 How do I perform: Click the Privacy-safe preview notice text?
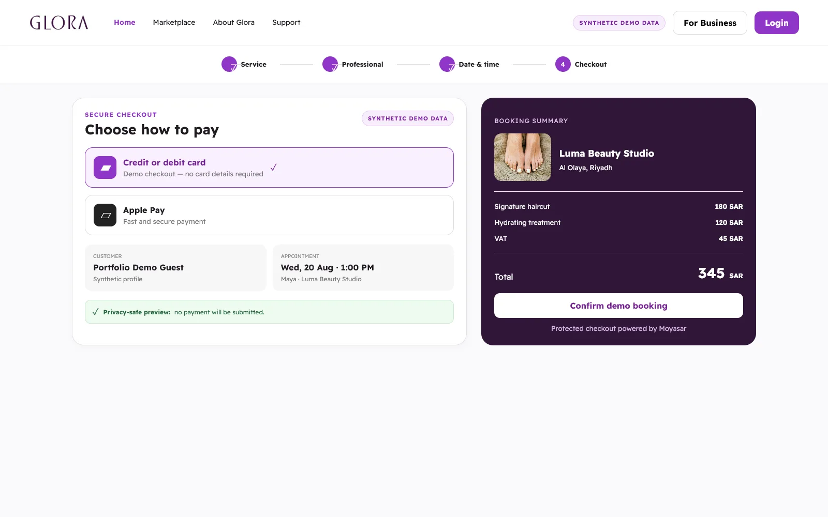coord(184,312)
